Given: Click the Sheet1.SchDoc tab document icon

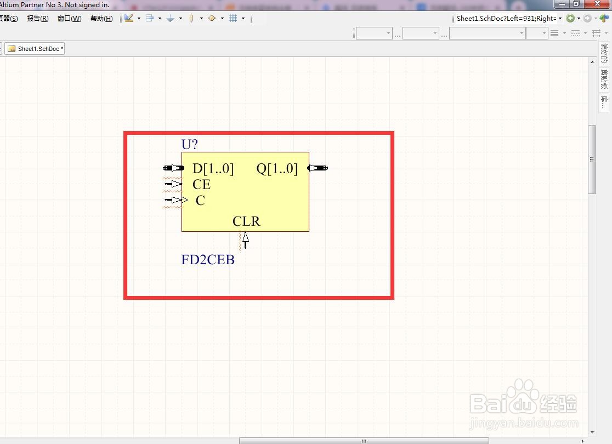Looking at the screenshot, I should pos(12,49).
